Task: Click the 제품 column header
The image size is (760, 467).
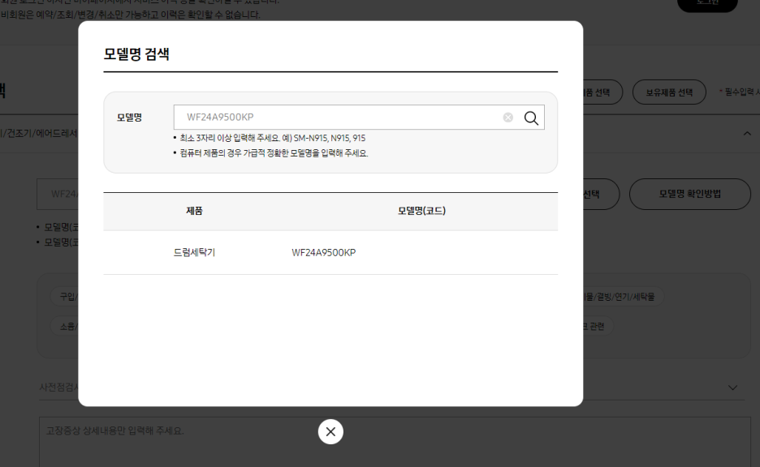Action: pos(194,211)
